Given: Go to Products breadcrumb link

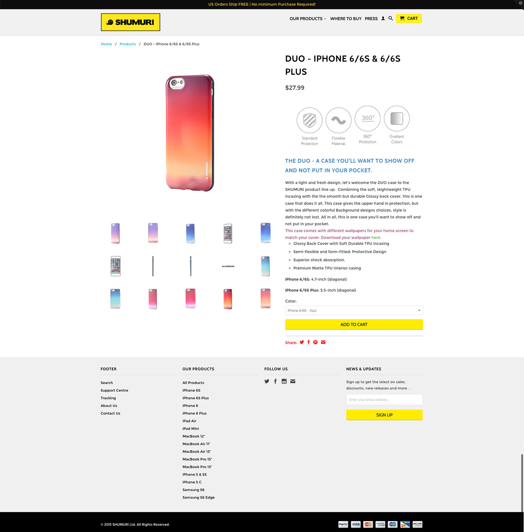Looking at the screenshot, I should click(128, 44).
